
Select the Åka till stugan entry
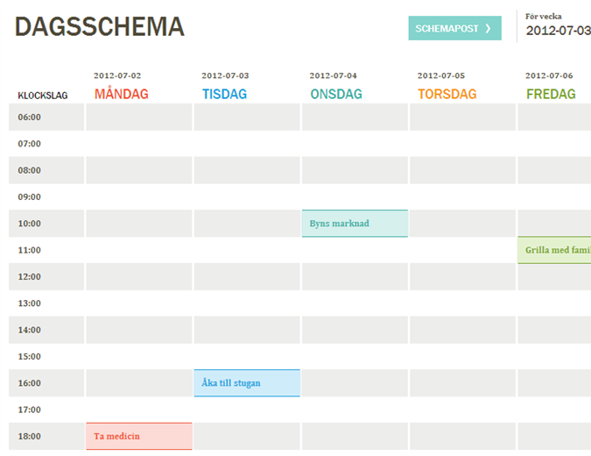pyautogui.click(x=246, y=383)
